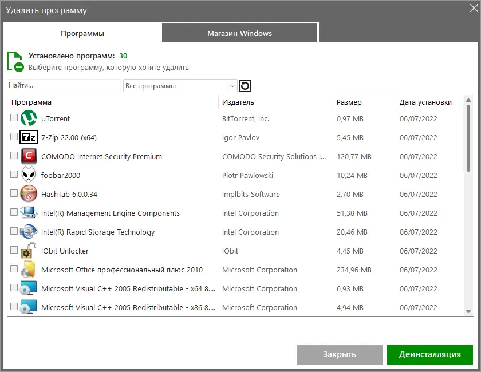481x372 pixels.
Task: Sort by "Дата установки" column header
Action: pos(426,102)
